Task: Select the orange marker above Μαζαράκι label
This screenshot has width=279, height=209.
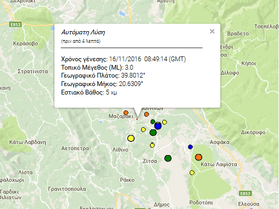Action: point(126,112)
